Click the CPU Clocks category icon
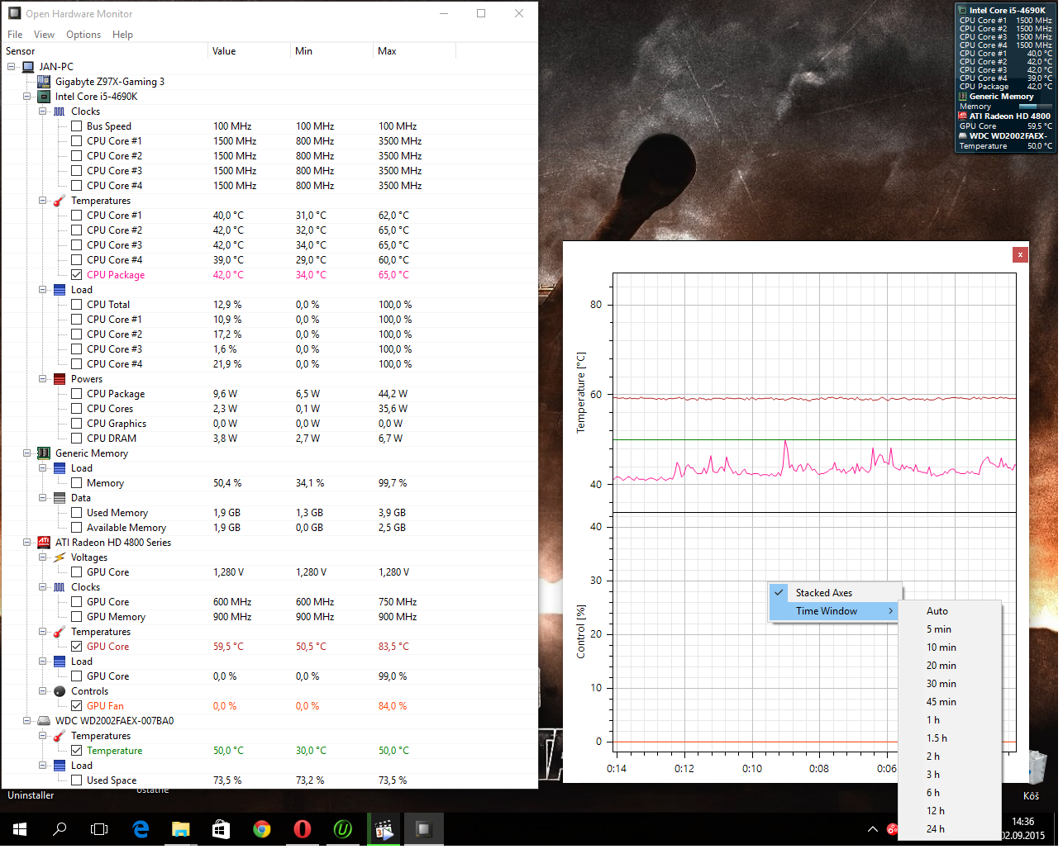The image size is (1063, 868). point(60,111)
